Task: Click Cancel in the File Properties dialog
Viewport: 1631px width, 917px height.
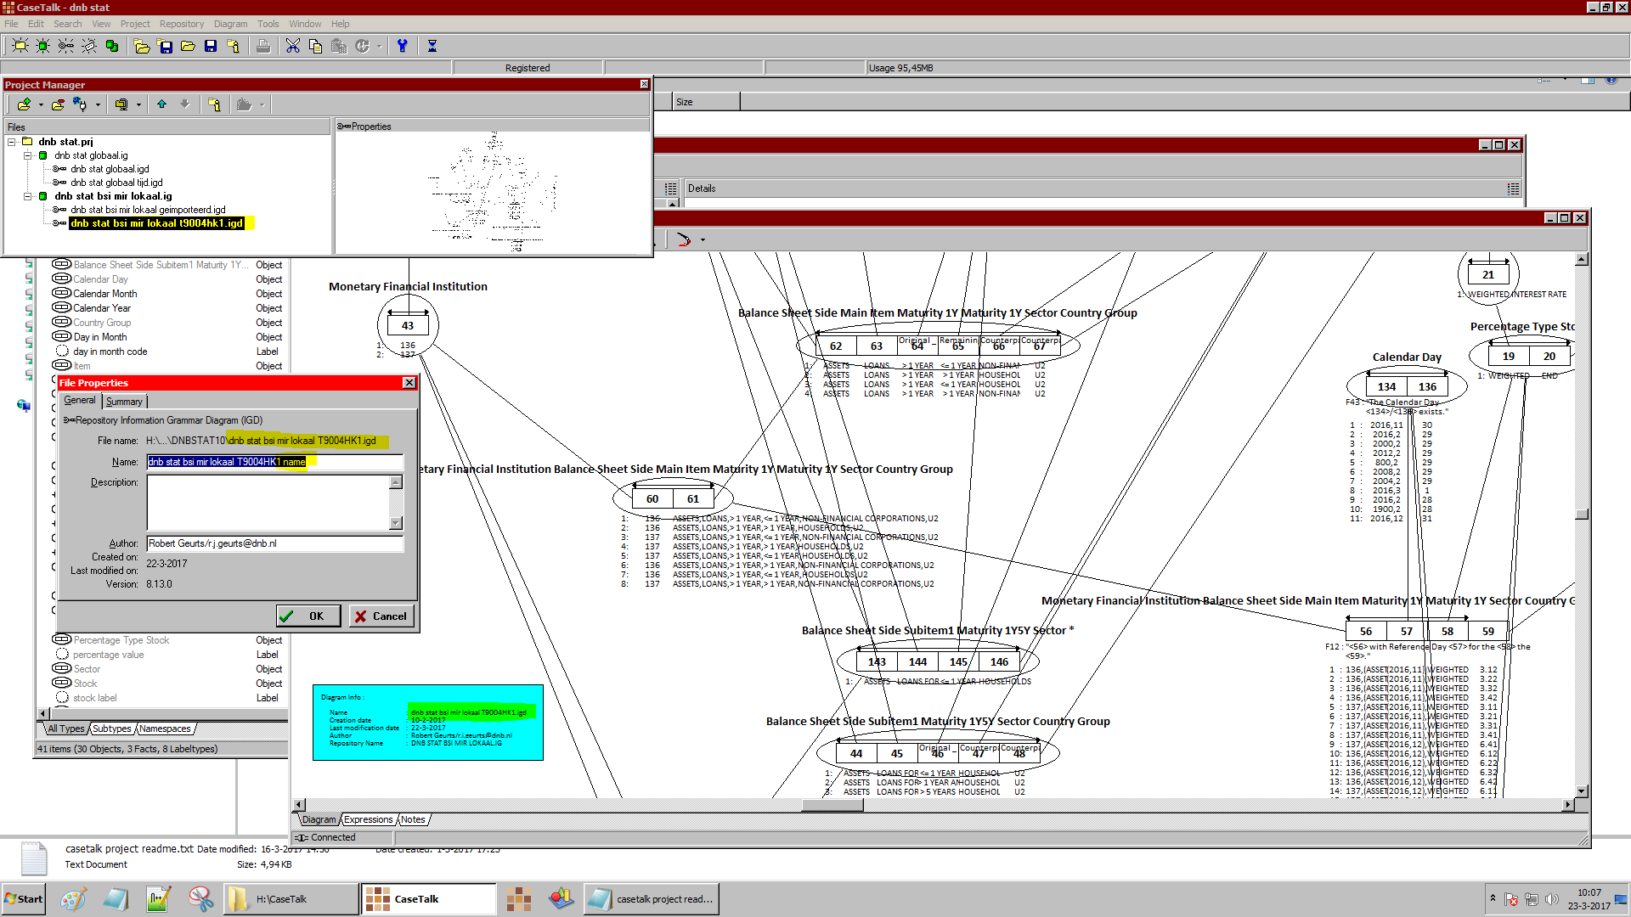Action: (381, 616)
